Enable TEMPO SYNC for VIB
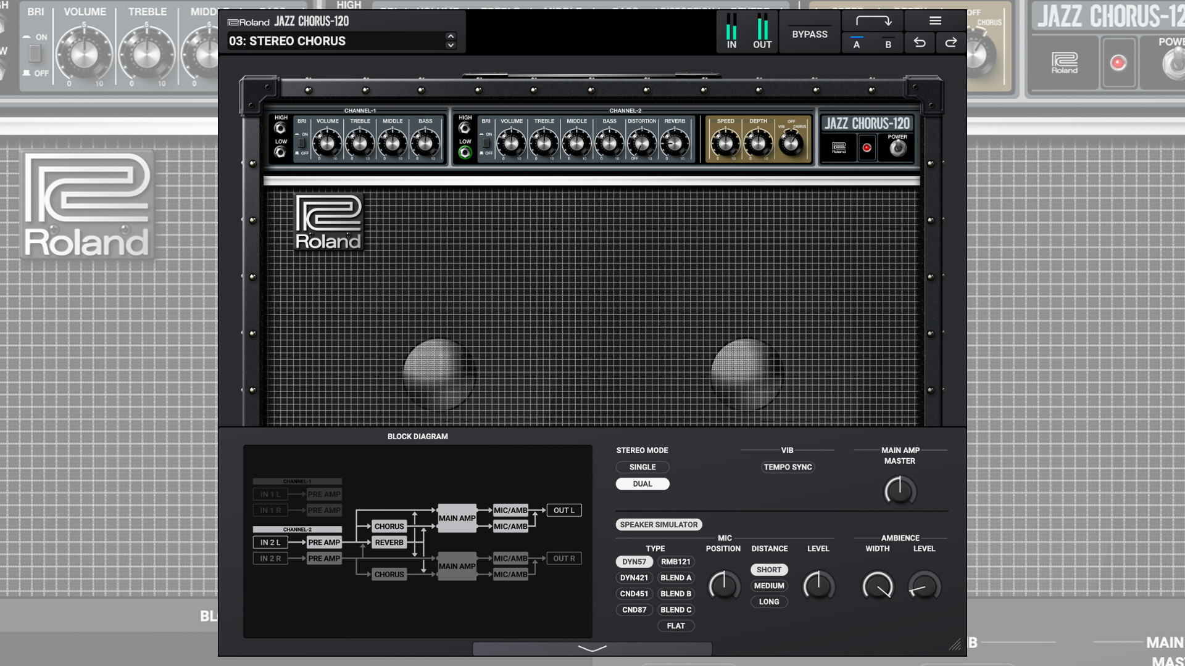 tap(788, 467)
